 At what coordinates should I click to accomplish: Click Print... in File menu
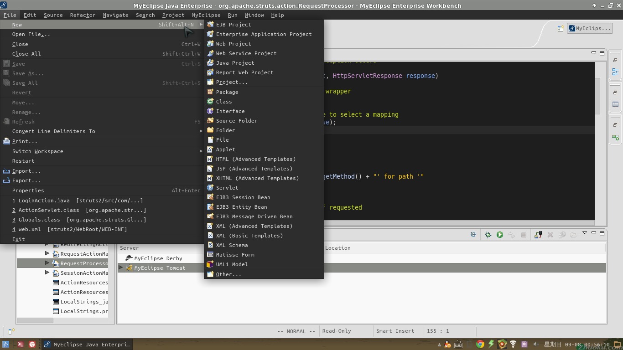point(102,141)
